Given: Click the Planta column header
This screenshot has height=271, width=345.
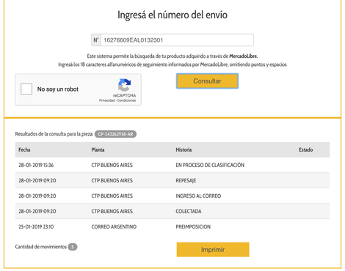Looking at the screenshot, I should [98, 149].
